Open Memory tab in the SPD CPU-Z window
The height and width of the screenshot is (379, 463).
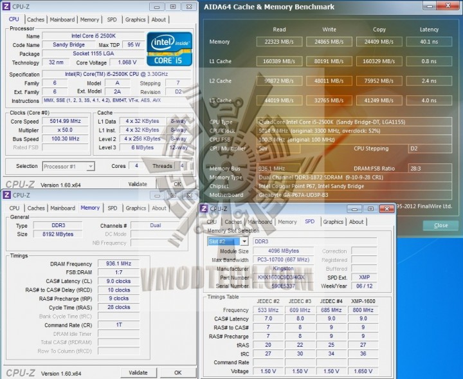(287, 222)
